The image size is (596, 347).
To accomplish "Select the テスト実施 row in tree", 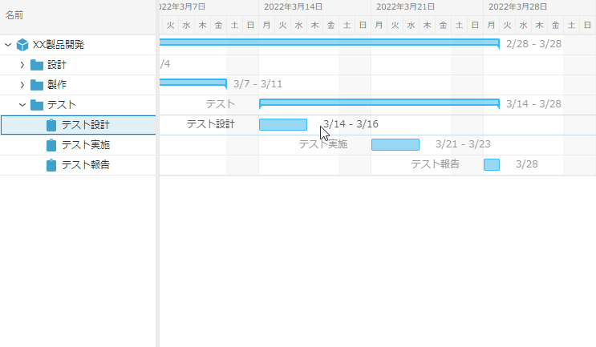I will pyautogui.click(x=85, y=145).
